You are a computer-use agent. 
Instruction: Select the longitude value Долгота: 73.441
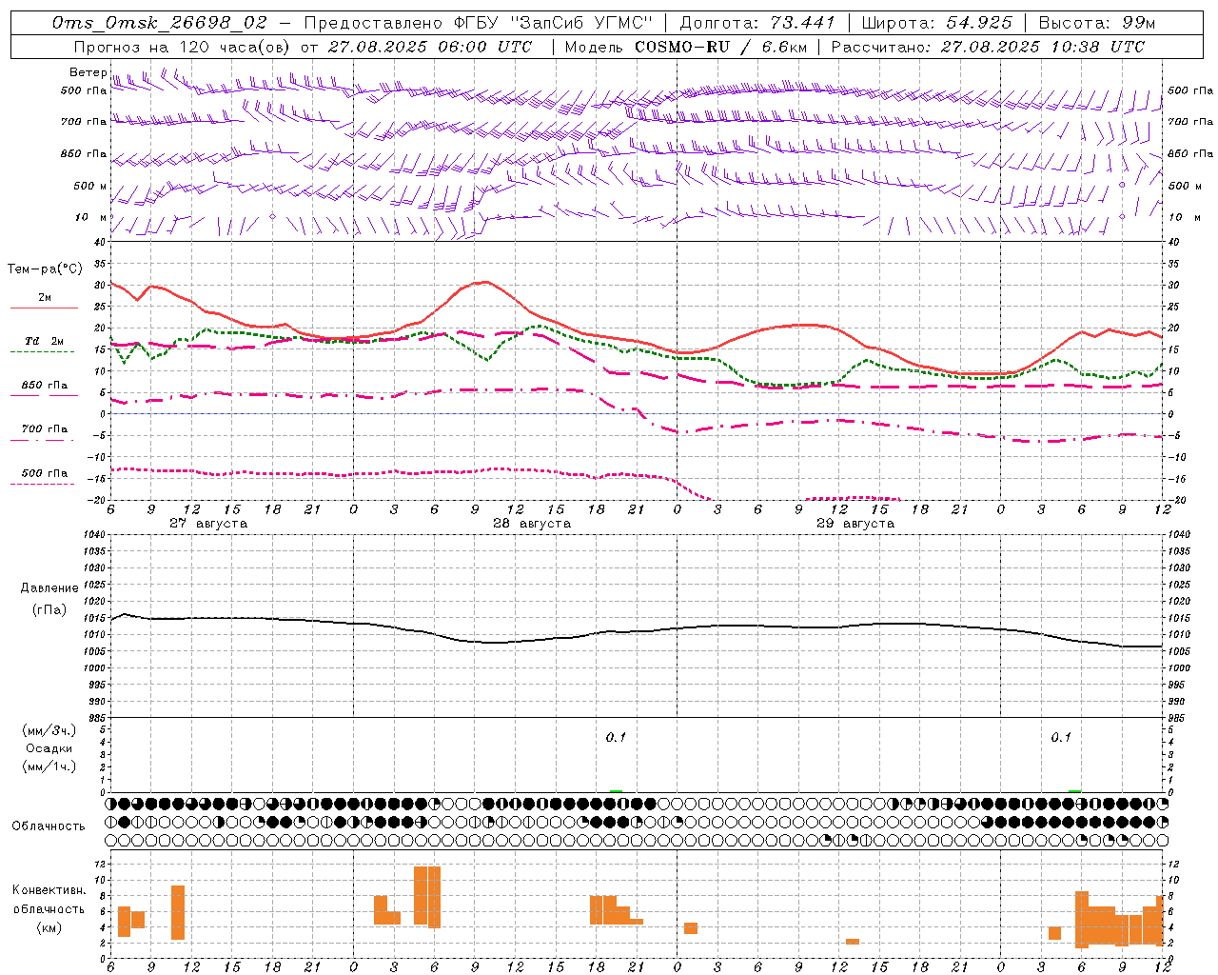click(x=757, y=22)
